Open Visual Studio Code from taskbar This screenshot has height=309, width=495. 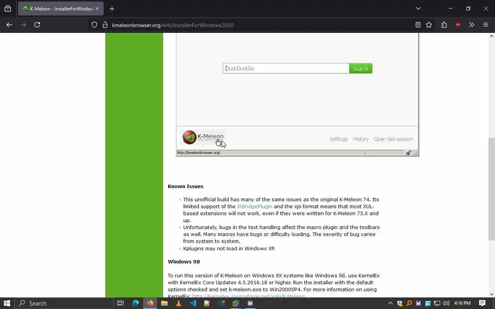point(193,303)
